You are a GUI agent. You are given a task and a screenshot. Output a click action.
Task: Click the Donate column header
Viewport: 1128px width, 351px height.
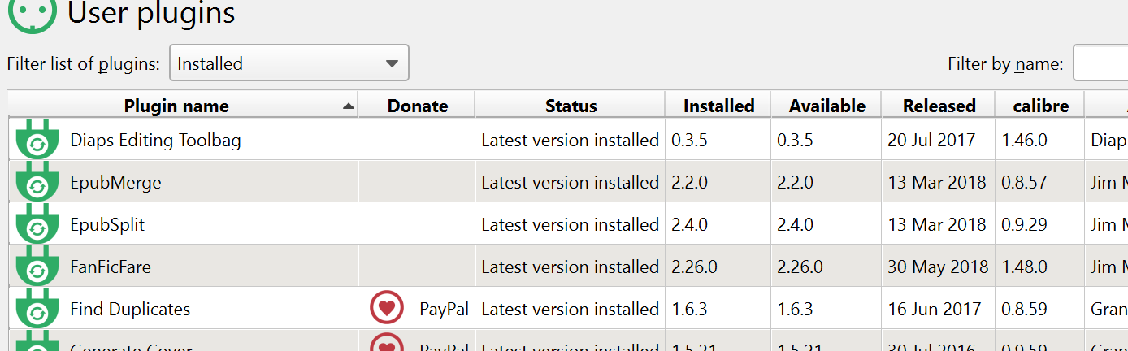point(417,106)
